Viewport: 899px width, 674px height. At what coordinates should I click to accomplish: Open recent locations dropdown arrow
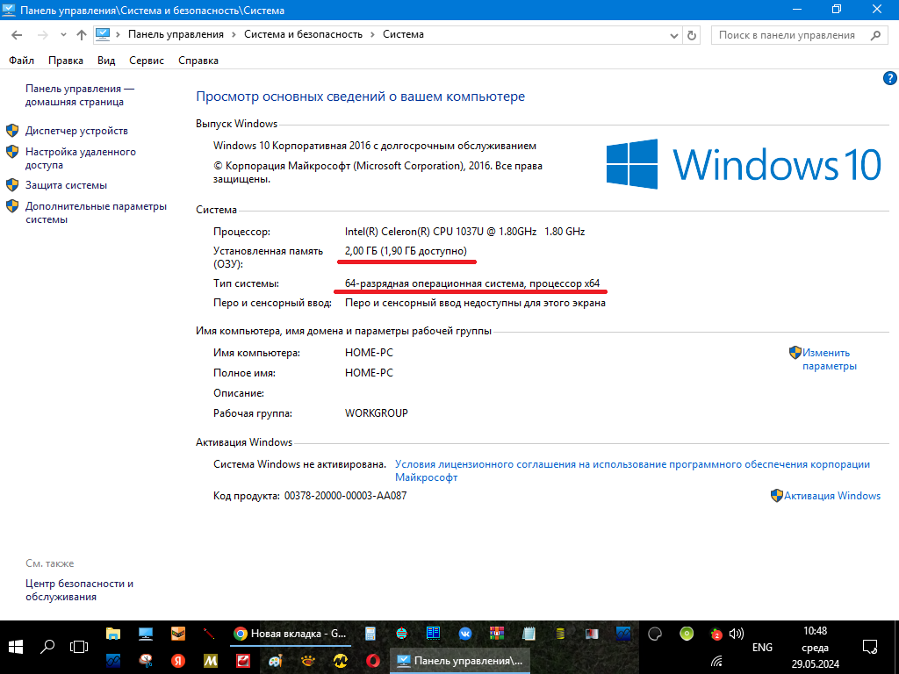point(63,35)
